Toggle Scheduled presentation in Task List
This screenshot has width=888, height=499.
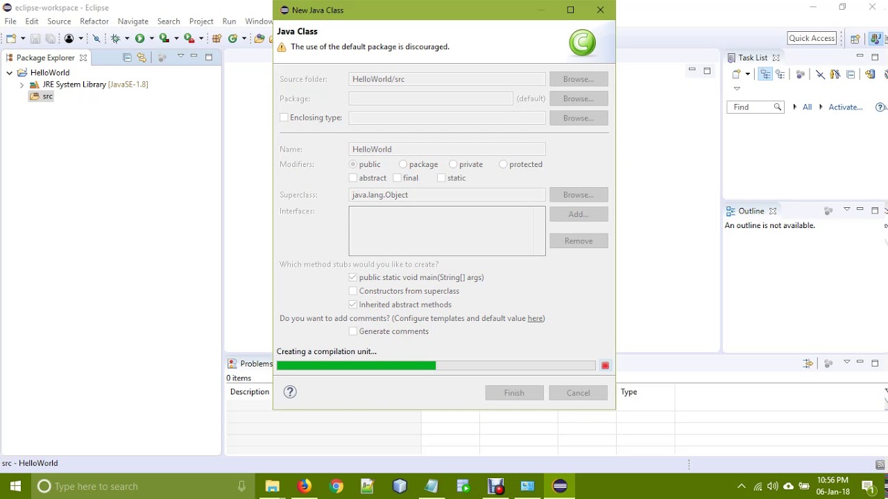pyautogui.click(x=780, y=74)
